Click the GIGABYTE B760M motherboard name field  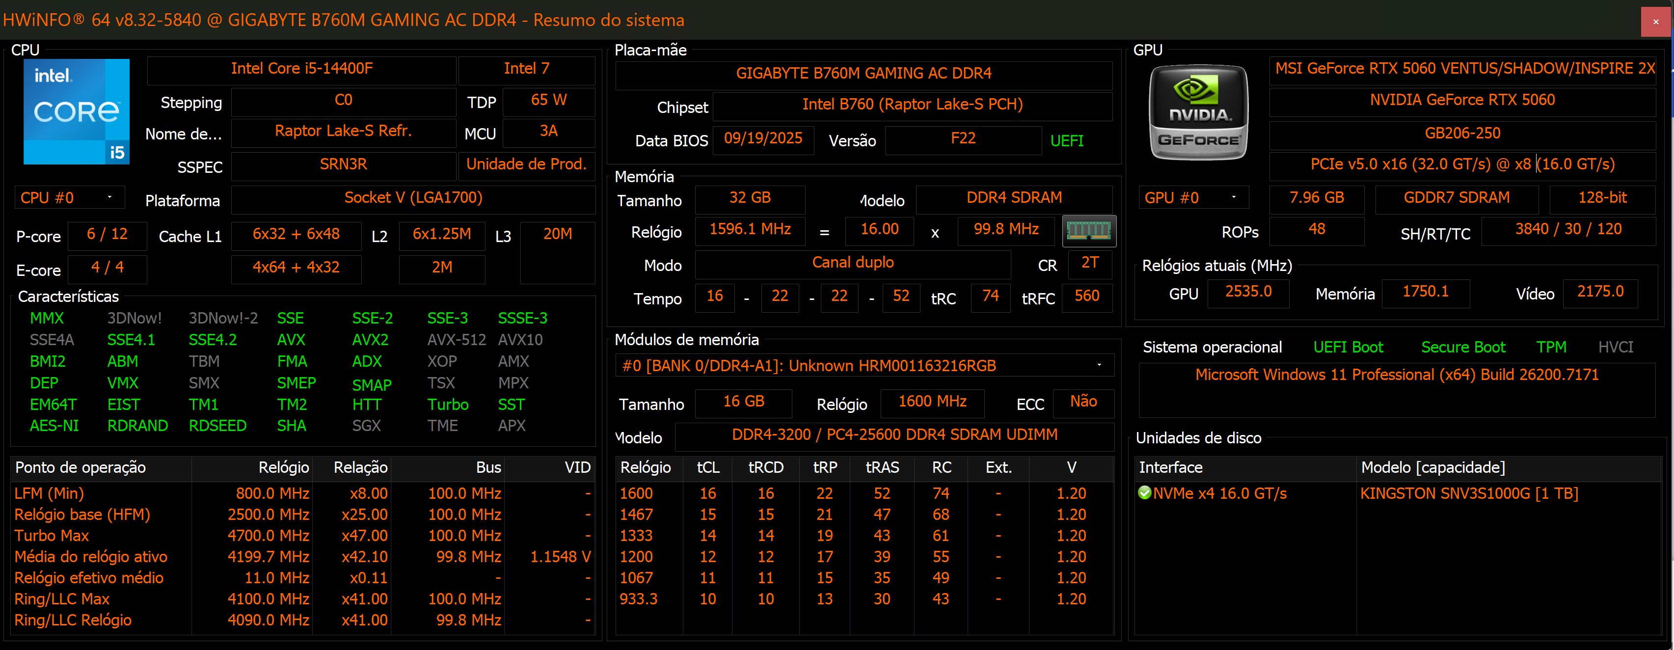tap(863, 74)
